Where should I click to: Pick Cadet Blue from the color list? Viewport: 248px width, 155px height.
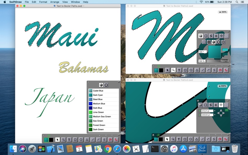coord(104,91)
